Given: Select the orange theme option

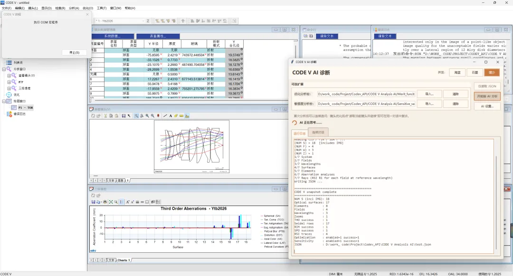Looking at the screenshot, I should [x=492, y=73].
